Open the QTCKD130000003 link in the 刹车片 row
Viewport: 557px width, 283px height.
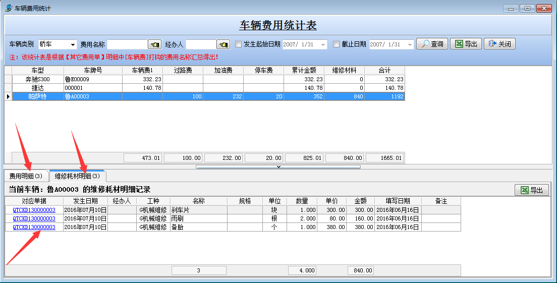(34, 210)
